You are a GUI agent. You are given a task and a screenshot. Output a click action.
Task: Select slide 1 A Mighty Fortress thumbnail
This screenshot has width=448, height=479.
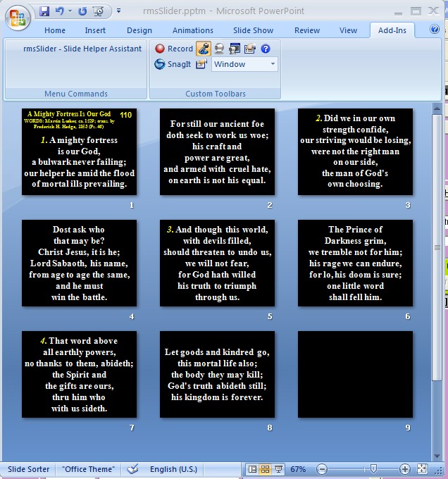pos(79,151)
